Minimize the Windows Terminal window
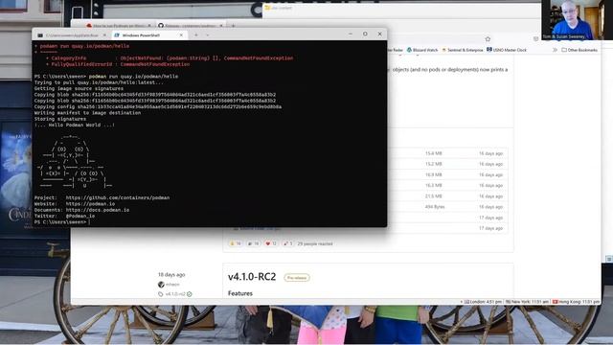The height and width of the screenshot is (345, 613). coord(351,34)
